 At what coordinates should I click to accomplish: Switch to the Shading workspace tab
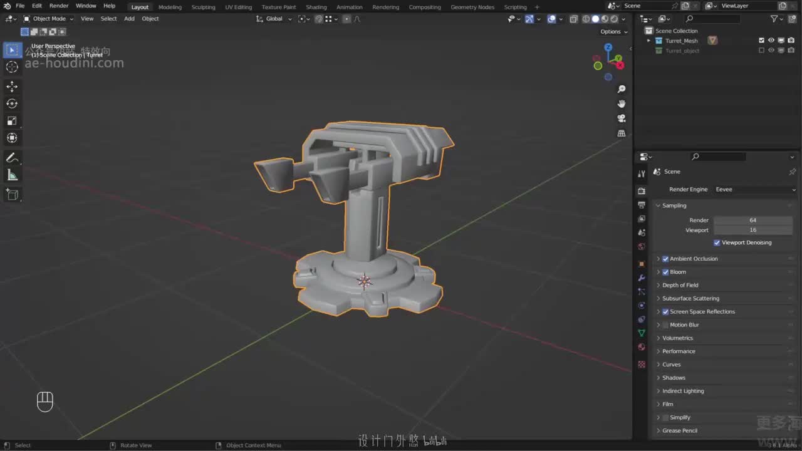click(x=316, y=7)
